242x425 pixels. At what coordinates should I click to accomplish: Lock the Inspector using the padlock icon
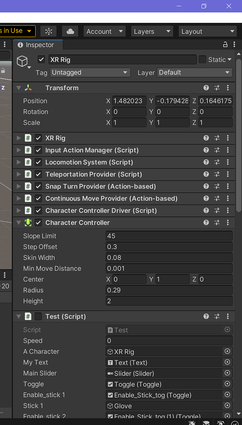(225, 44)
